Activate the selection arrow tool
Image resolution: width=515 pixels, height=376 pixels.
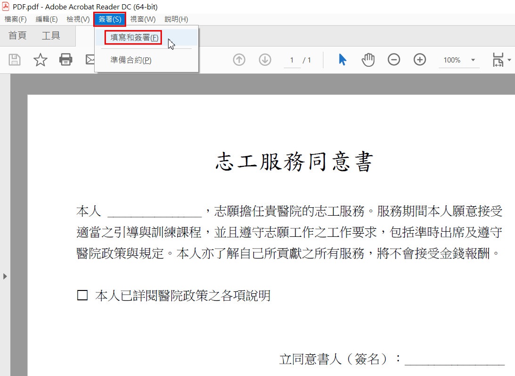tap(342, 60)
